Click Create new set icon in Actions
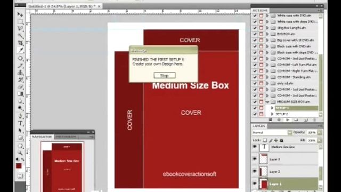341x192 pixels. click(296, 119)
